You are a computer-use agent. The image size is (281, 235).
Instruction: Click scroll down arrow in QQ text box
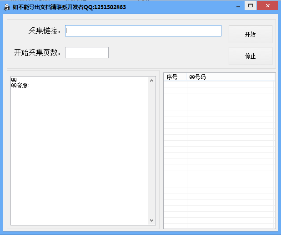click(151, 220)
